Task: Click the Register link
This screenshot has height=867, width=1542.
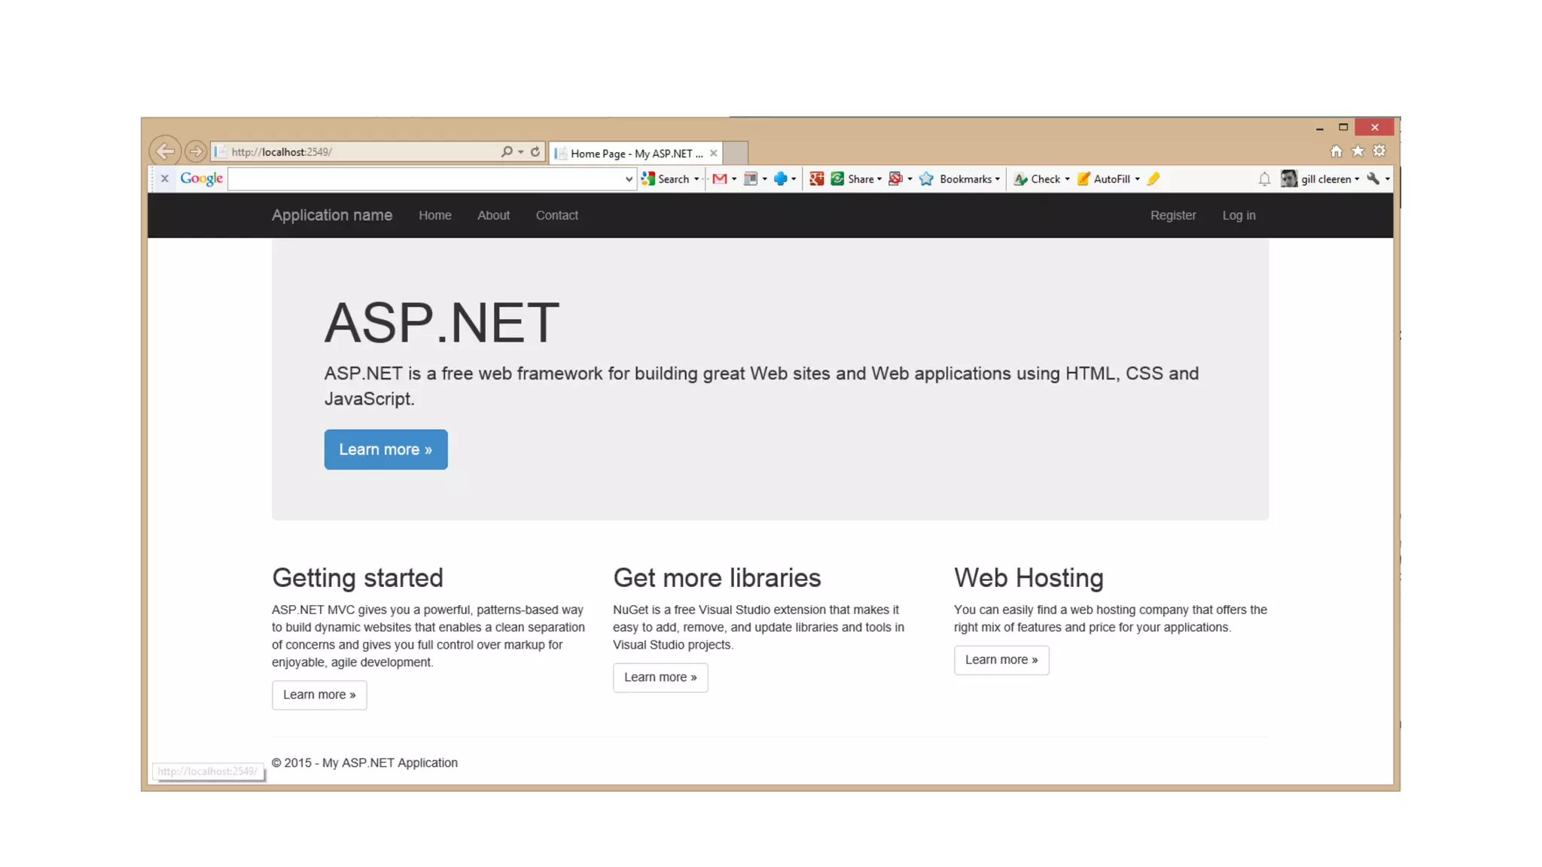Action: (x=1172, y=215)
